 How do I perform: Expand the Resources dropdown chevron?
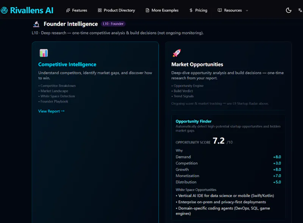click(247, 11)
